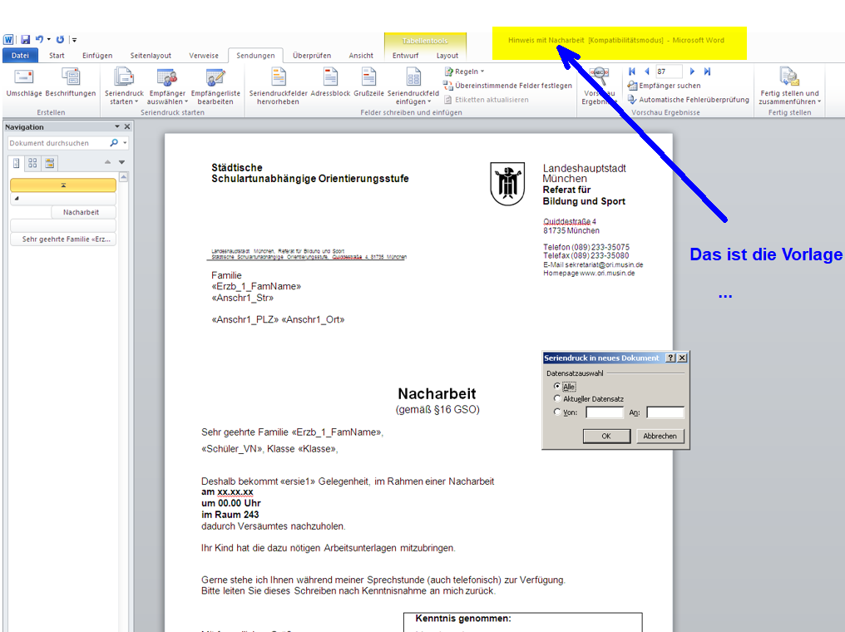Viewport: 845px width, 632px height.
Task: Insert a Grußzeile greeting line
Action: (368, 80)
